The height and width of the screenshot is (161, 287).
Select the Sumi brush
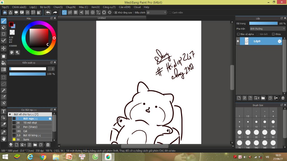click(x=32, y=140)
